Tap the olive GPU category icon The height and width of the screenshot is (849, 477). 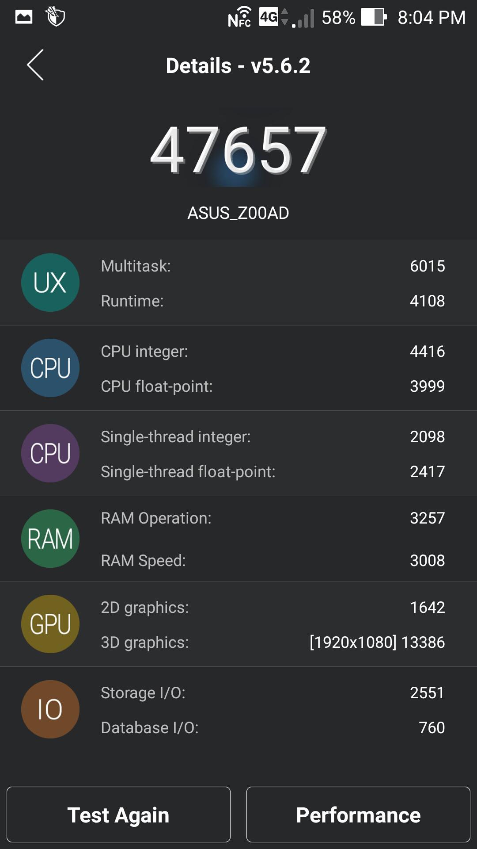click(x=50, y=624)
